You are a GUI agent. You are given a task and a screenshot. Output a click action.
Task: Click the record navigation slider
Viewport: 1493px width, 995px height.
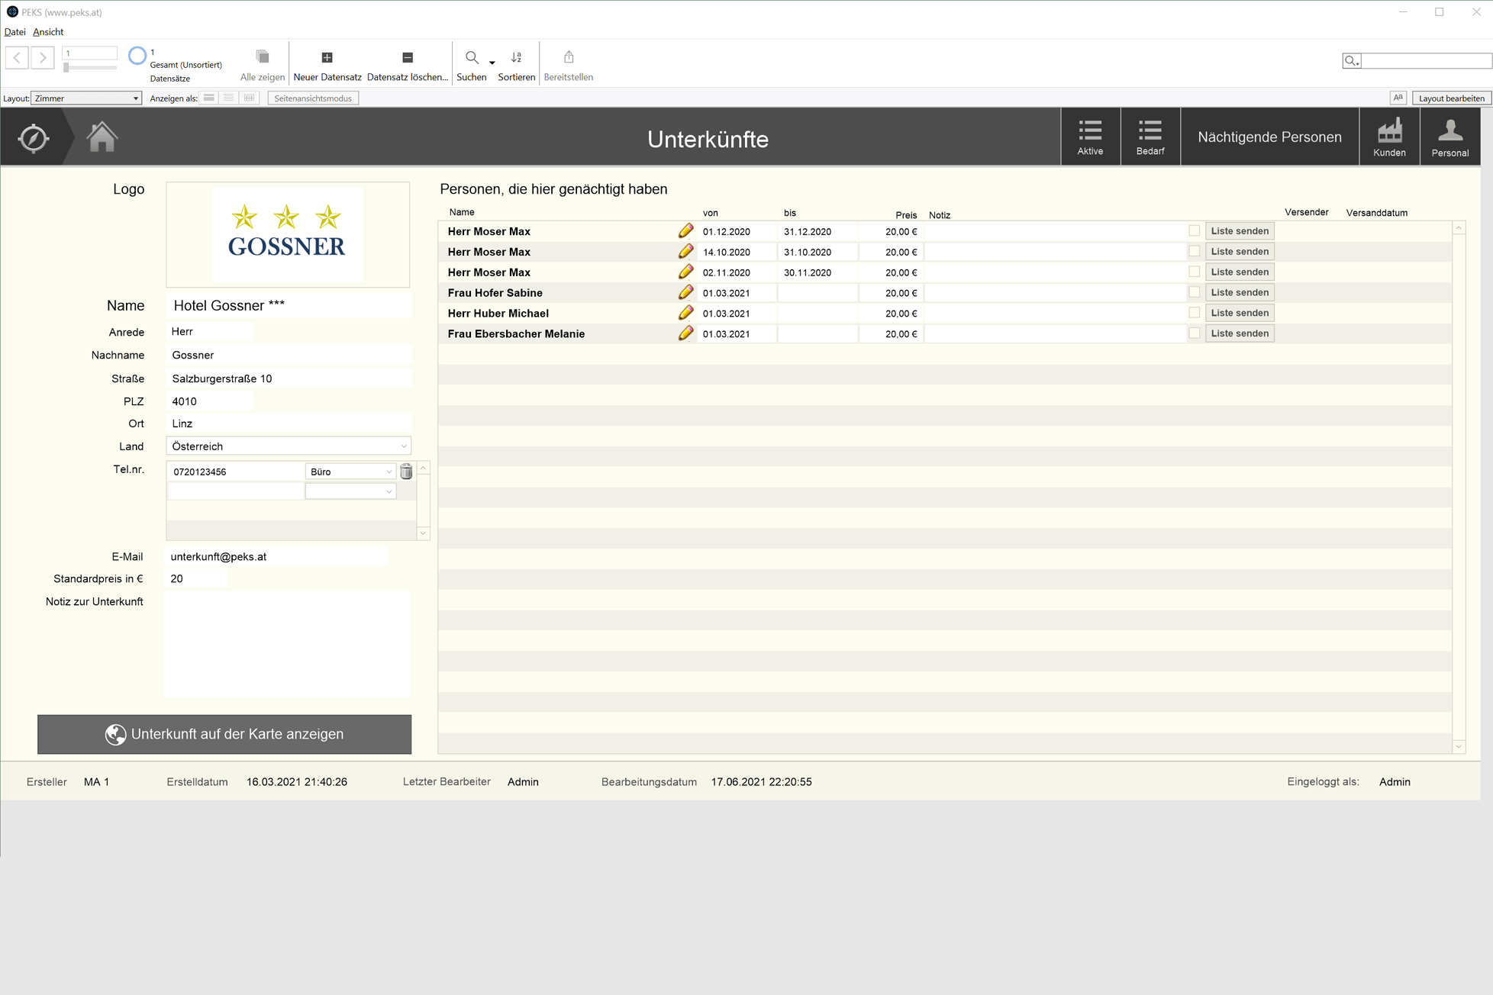[x=67, y=68]
